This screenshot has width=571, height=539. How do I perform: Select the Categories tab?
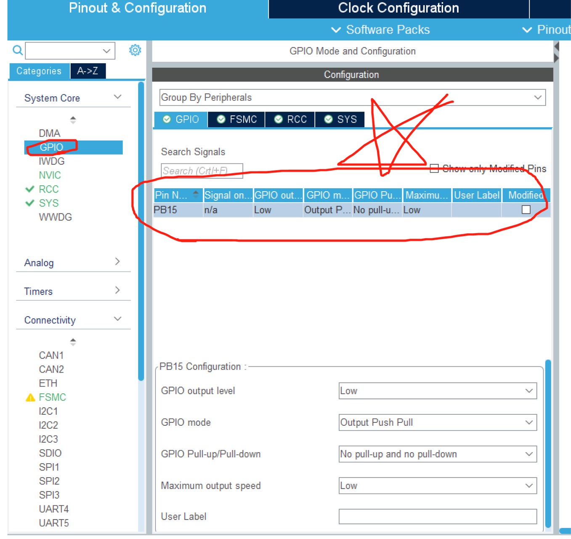tap(39, 71)
